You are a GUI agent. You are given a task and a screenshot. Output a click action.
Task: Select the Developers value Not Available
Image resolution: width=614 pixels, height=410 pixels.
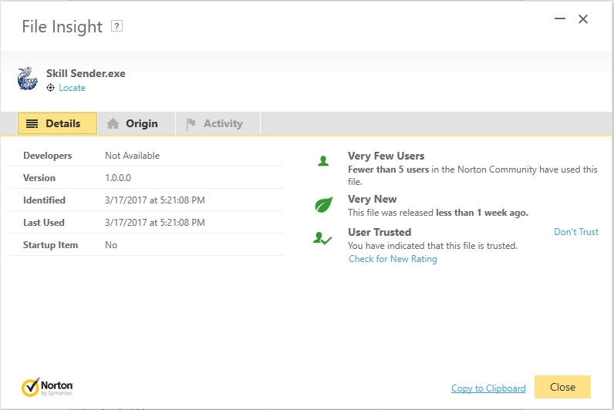click(133, 156)
